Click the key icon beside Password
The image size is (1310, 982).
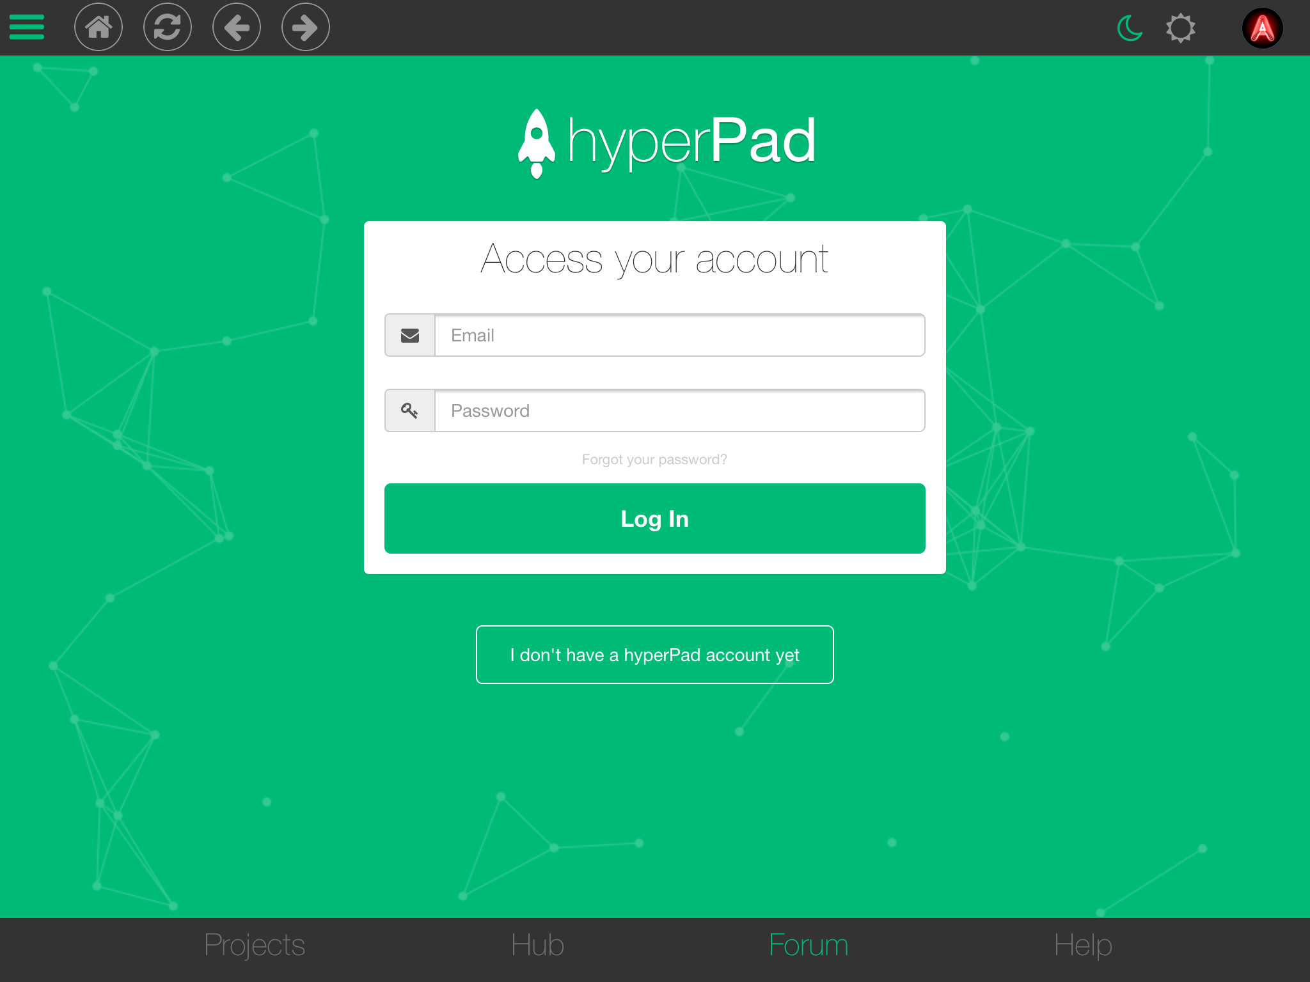pyautogui.click(x=410, y=410)
